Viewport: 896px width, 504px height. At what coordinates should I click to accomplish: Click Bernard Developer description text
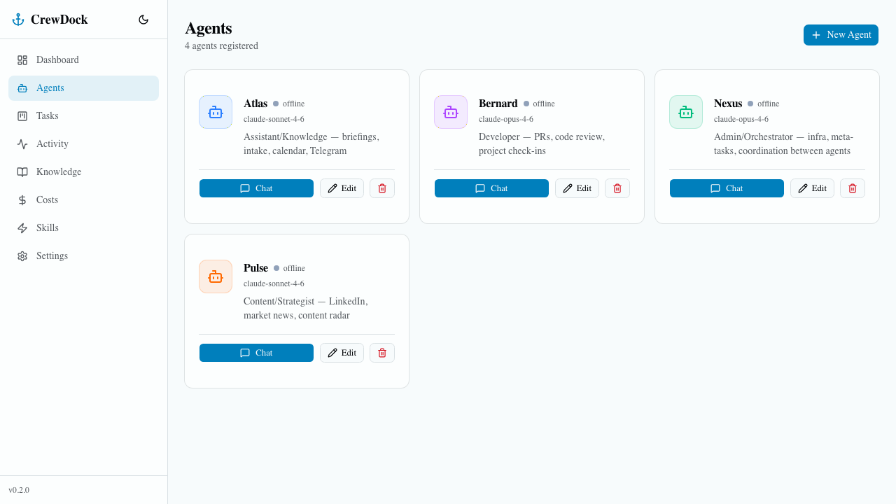[x=542, y=143]
